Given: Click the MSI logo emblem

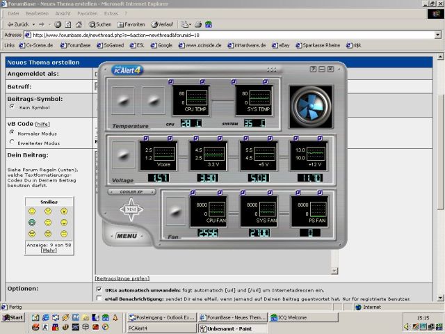Looking at the screenshot, I should (131, 209).
